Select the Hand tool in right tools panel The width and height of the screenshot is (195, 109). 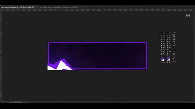point(167,54)
